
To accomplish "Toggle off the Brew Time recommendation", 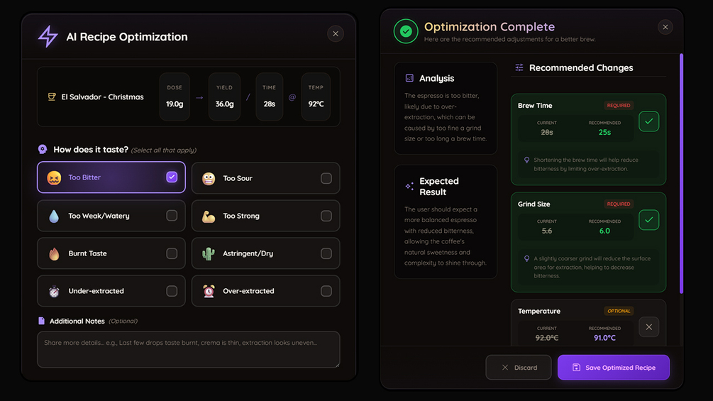I will tap(648, 121).
